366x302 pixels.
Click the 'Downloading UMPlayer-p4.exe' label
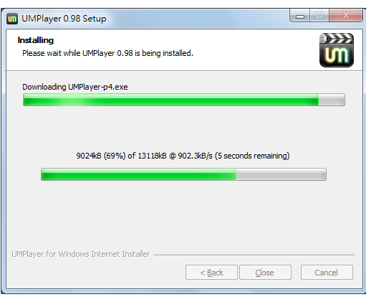coord(75,87)
